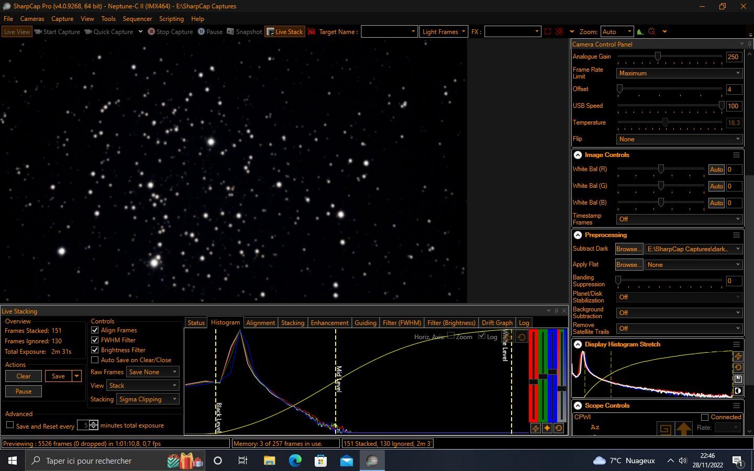754x471 pixels.
Task: Uncheck the Log axis checkbox
Action: point(482,336)
